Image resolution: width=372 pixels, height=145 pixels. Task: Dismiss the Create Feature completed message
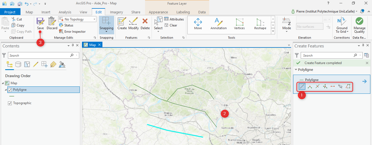(367, 63)
